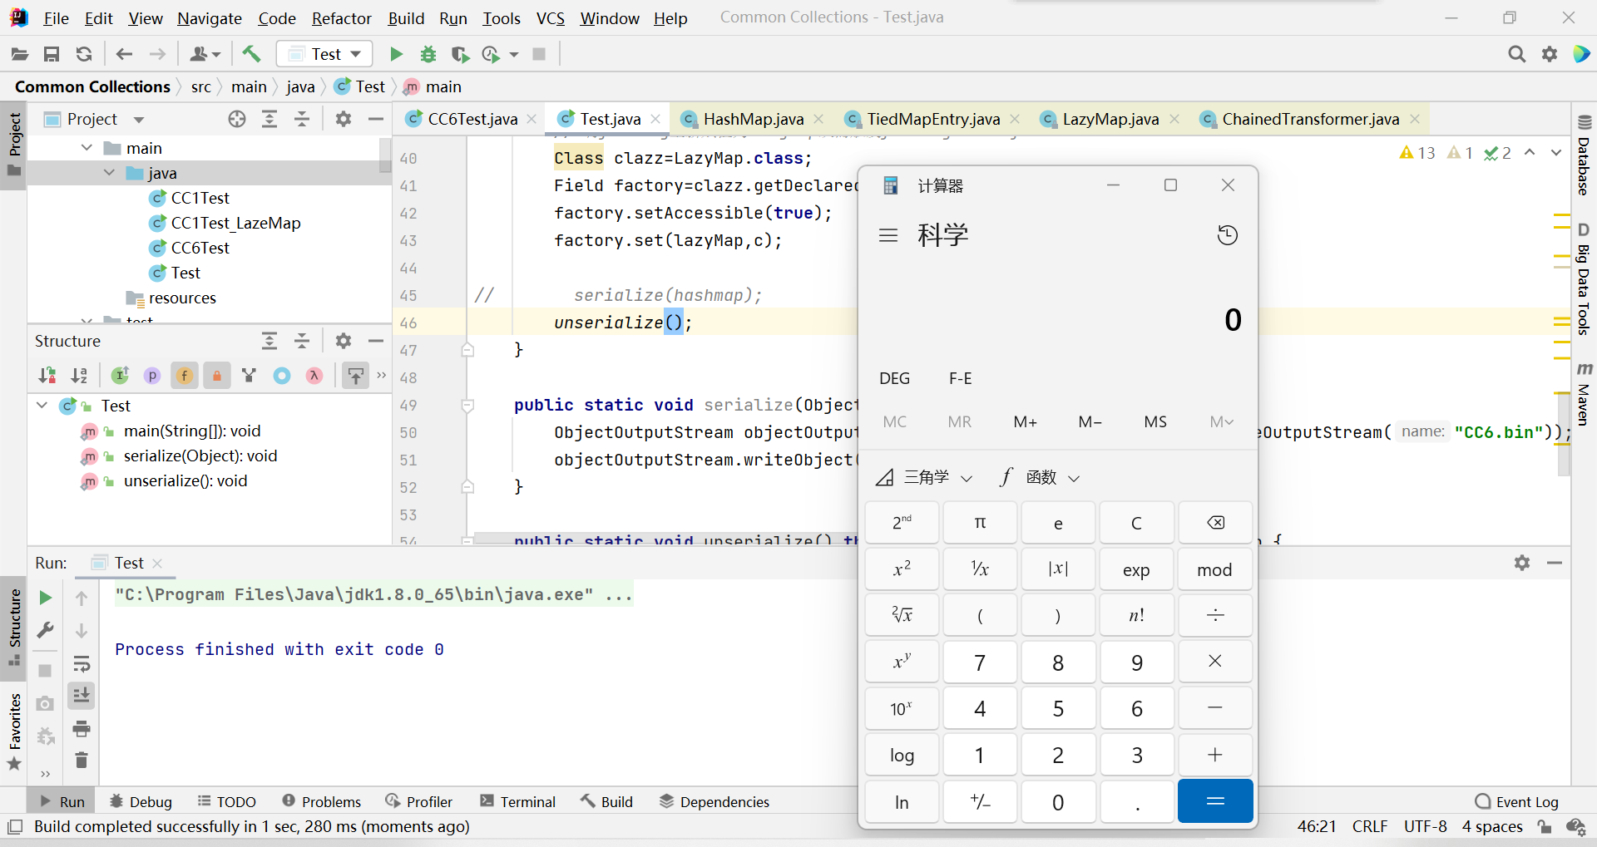Collapse Test class node in Structure
The height and width of the screenshot is (847, 1597).
coord(42,406)
